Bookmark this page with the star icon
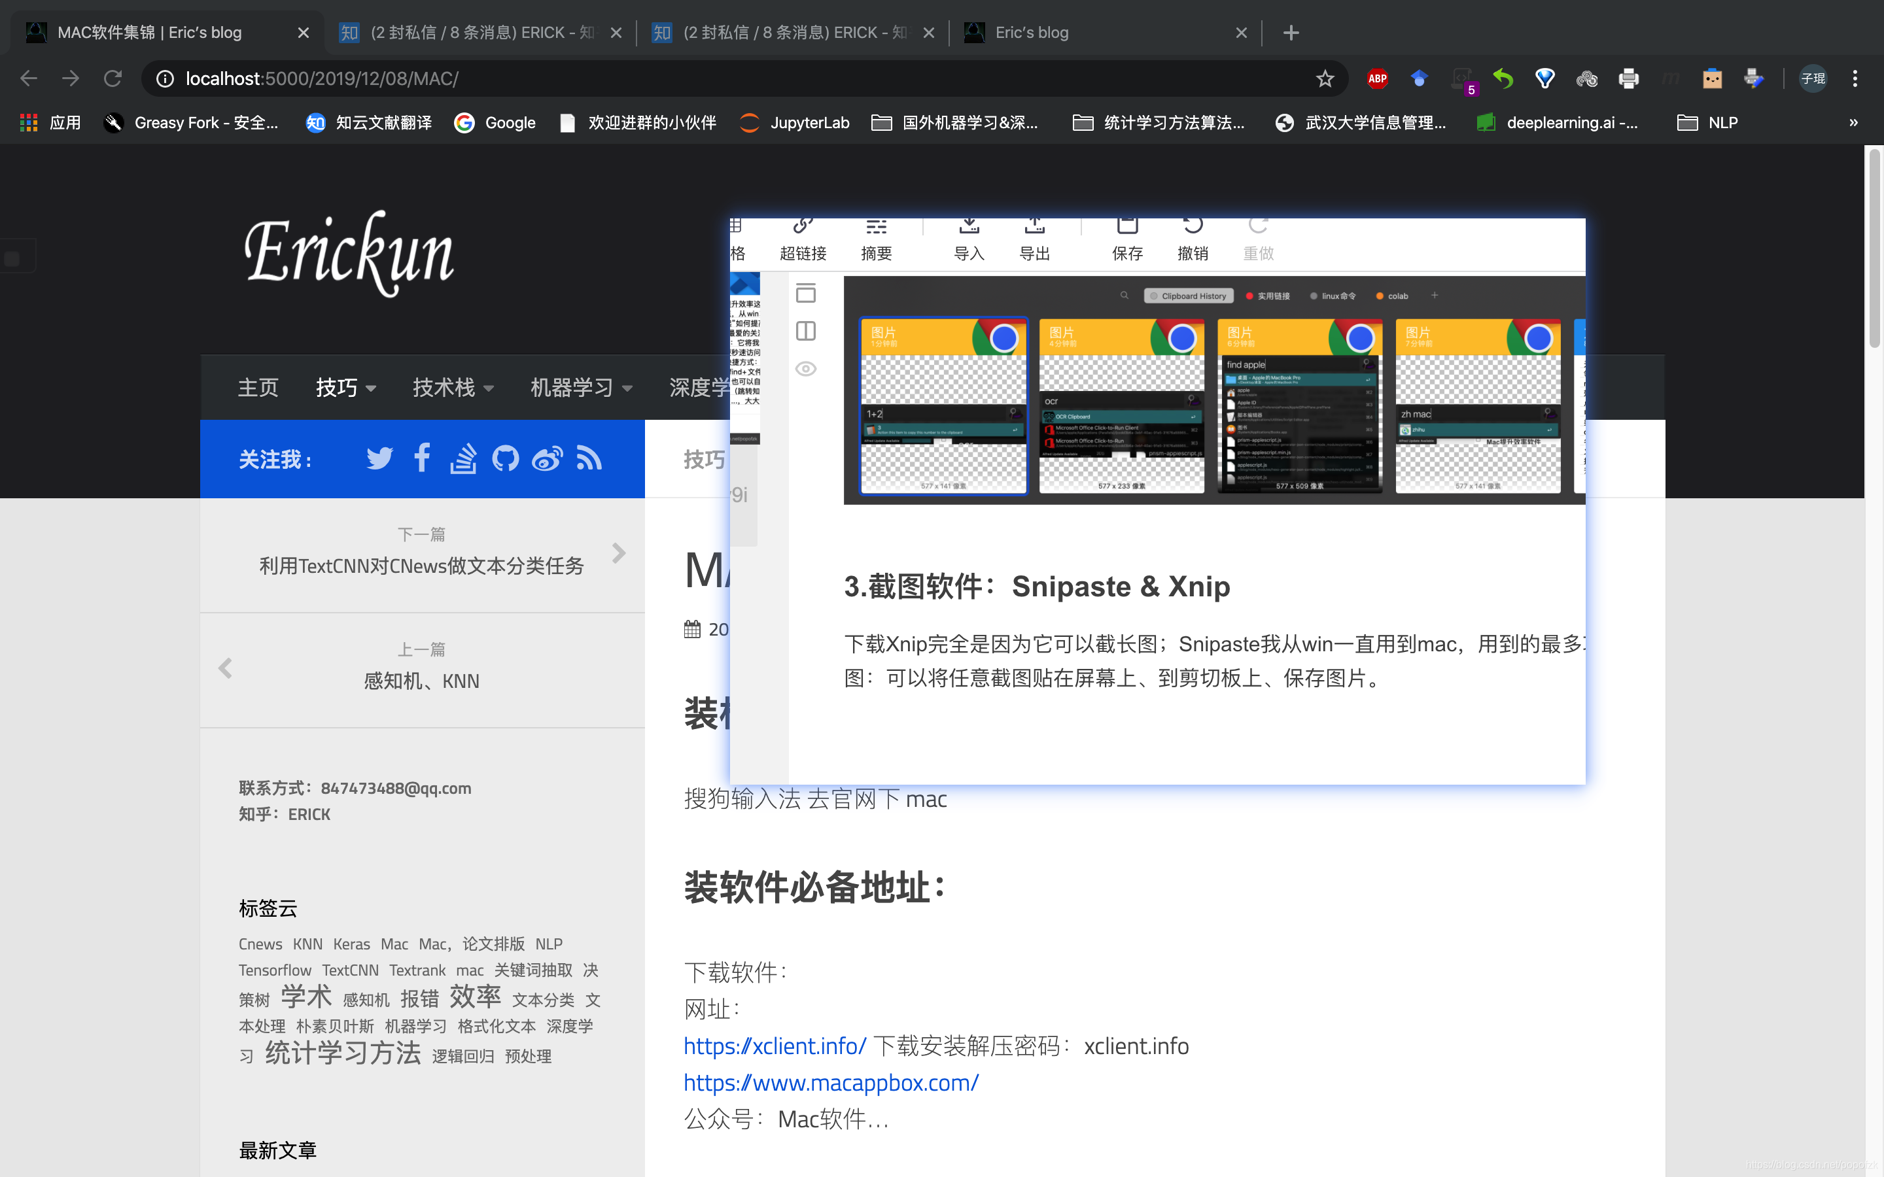The image size is (1884, 1177). click(1325, 78)
